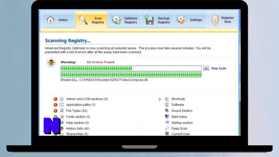Select the Start menu entry
Screen dimensions: 279x157
coord(179,117)
